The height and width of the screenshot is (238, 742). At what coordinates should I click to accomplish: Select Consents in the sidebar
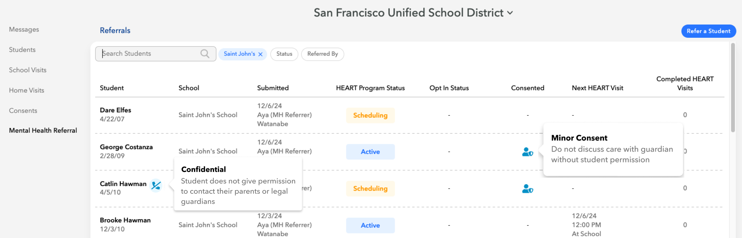pos(23,111)
